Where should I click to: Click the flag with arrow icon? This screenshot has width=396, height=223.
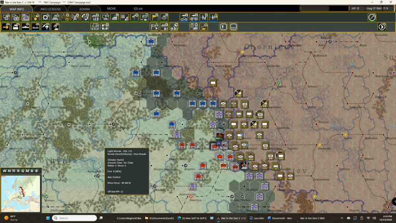point(154,27)
